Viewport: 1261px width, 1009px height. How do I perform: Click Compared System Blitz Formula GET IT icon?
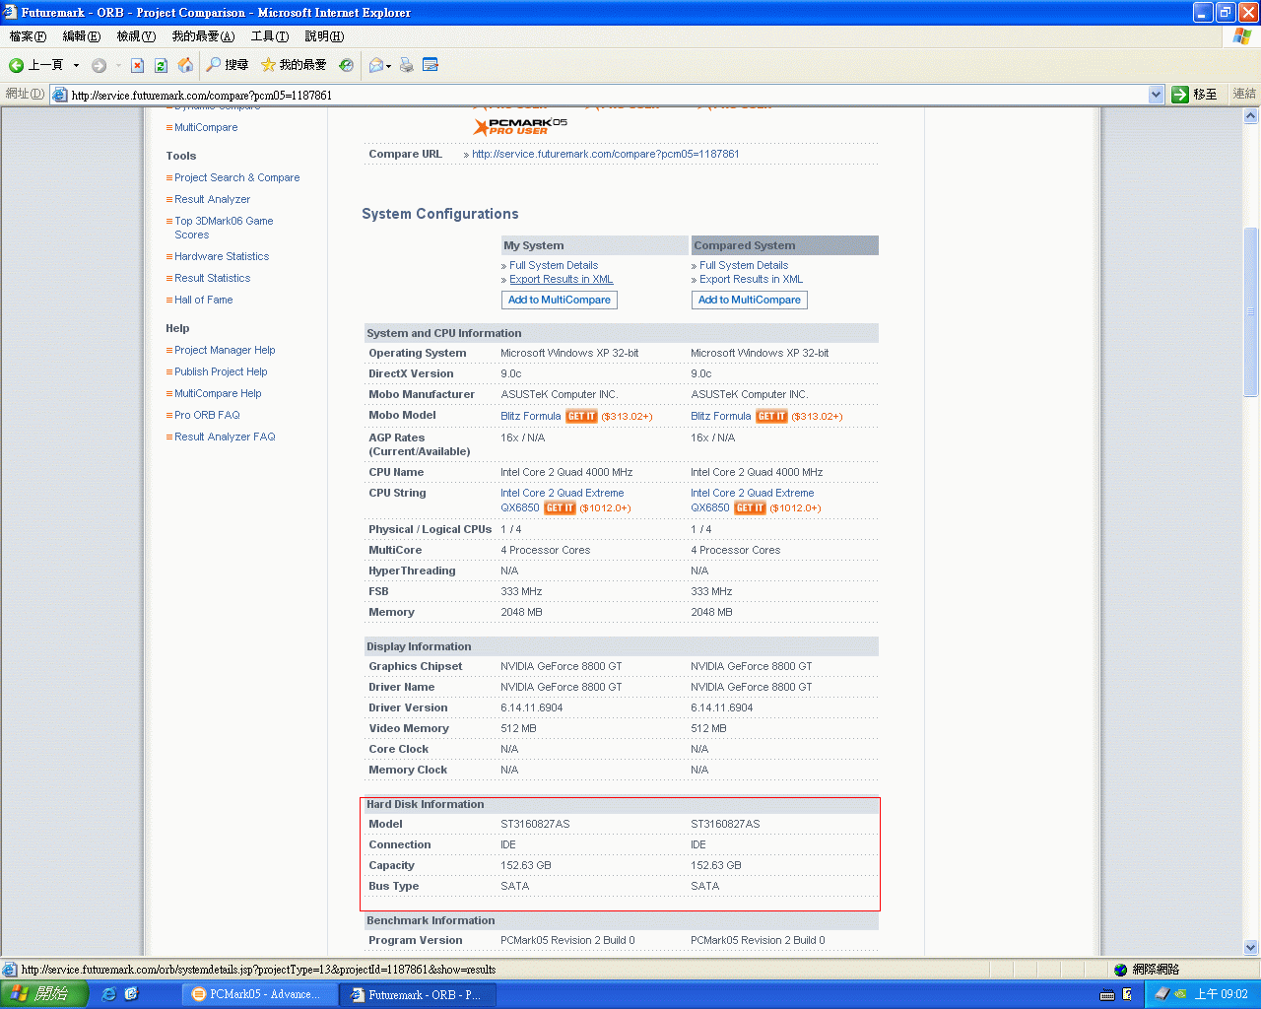tap(771, 416)
